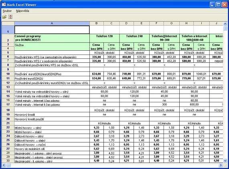The height and width of the screenshot is (169, 229).
Task: Select column H header
Action: coord(186,23)
